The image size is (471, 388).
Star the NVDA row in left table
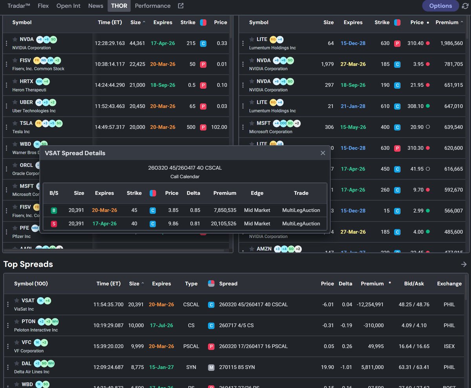(x=15, y=39)
